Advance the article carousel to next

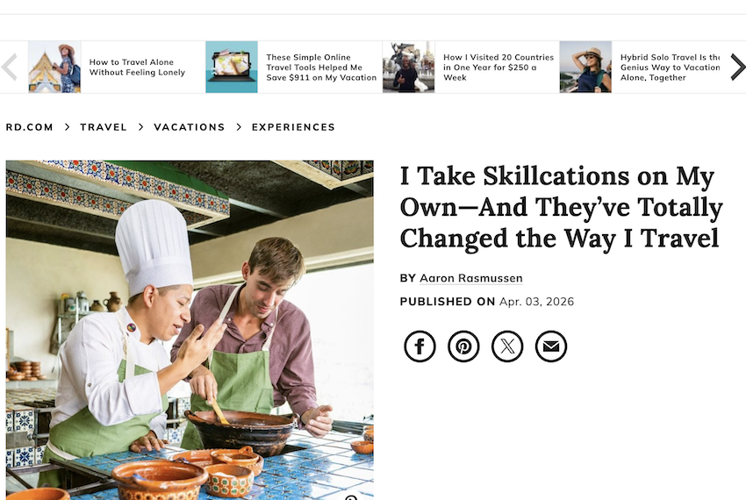click(x=737, y=68)
